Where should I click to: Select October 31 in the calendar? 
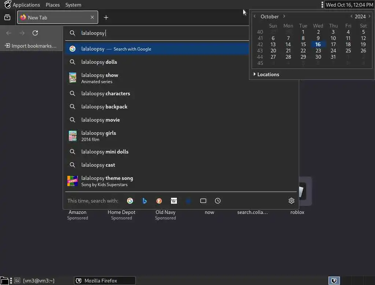pyautogui.click(x=333, y=57)
